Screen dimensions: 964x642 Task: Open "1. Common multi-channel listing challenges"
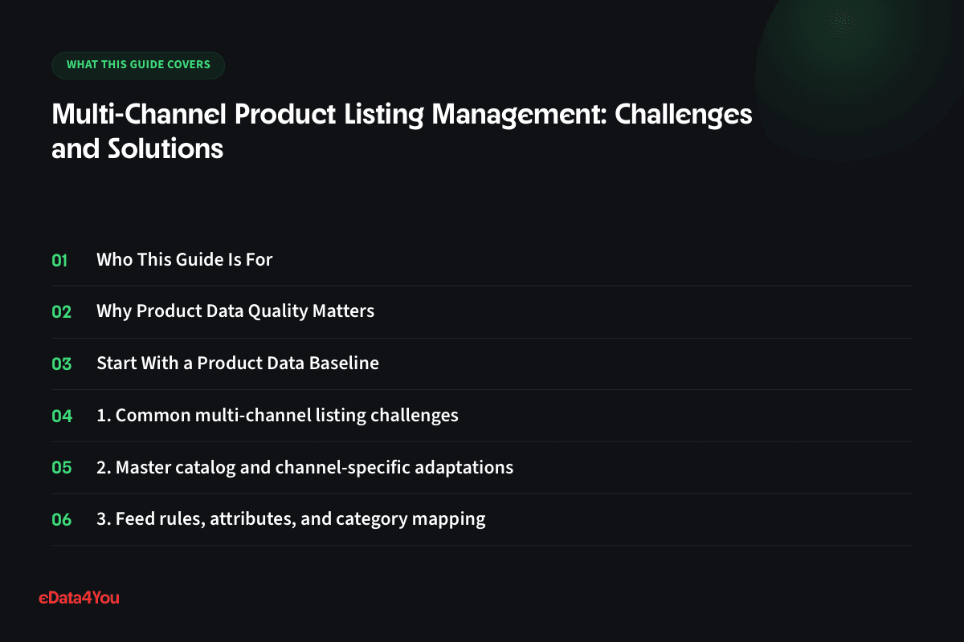[277, 416]
